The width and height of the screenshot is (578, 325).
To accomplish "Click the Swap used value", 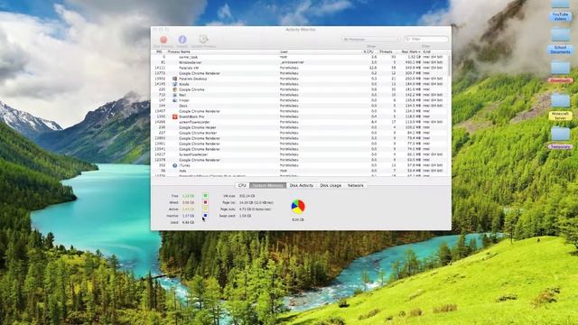I will [245, 216].
